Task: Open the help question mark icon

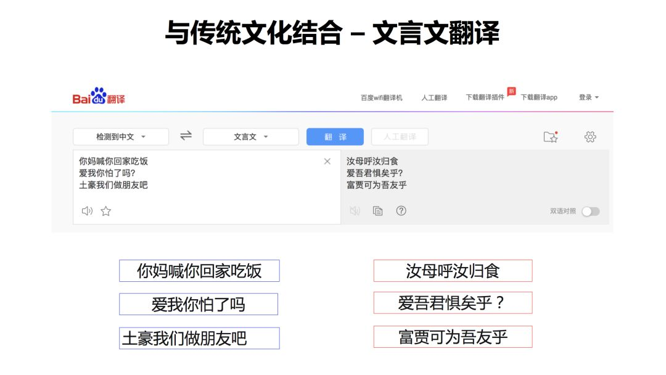Action: (401, 211)
